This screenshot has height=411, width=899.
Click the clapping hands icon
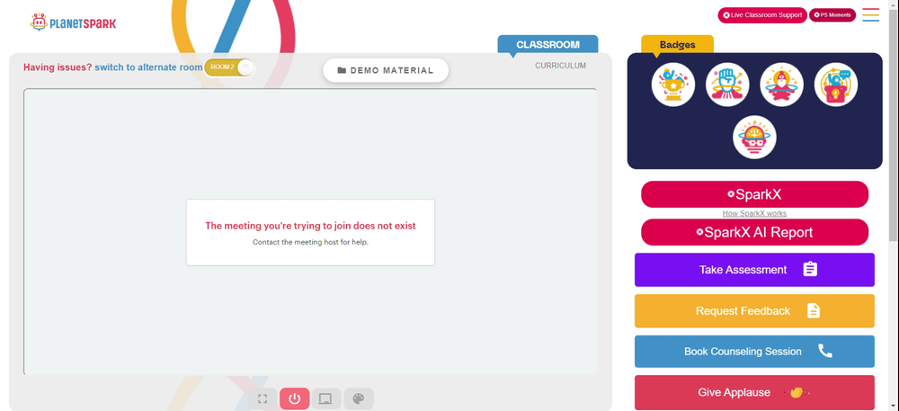point(797,393)
